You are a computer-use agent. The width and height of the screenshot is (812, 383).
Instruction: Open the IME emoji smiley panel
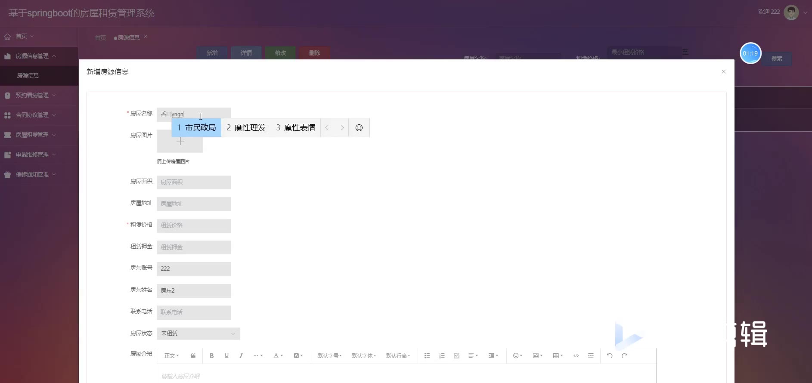pos(359,128)
